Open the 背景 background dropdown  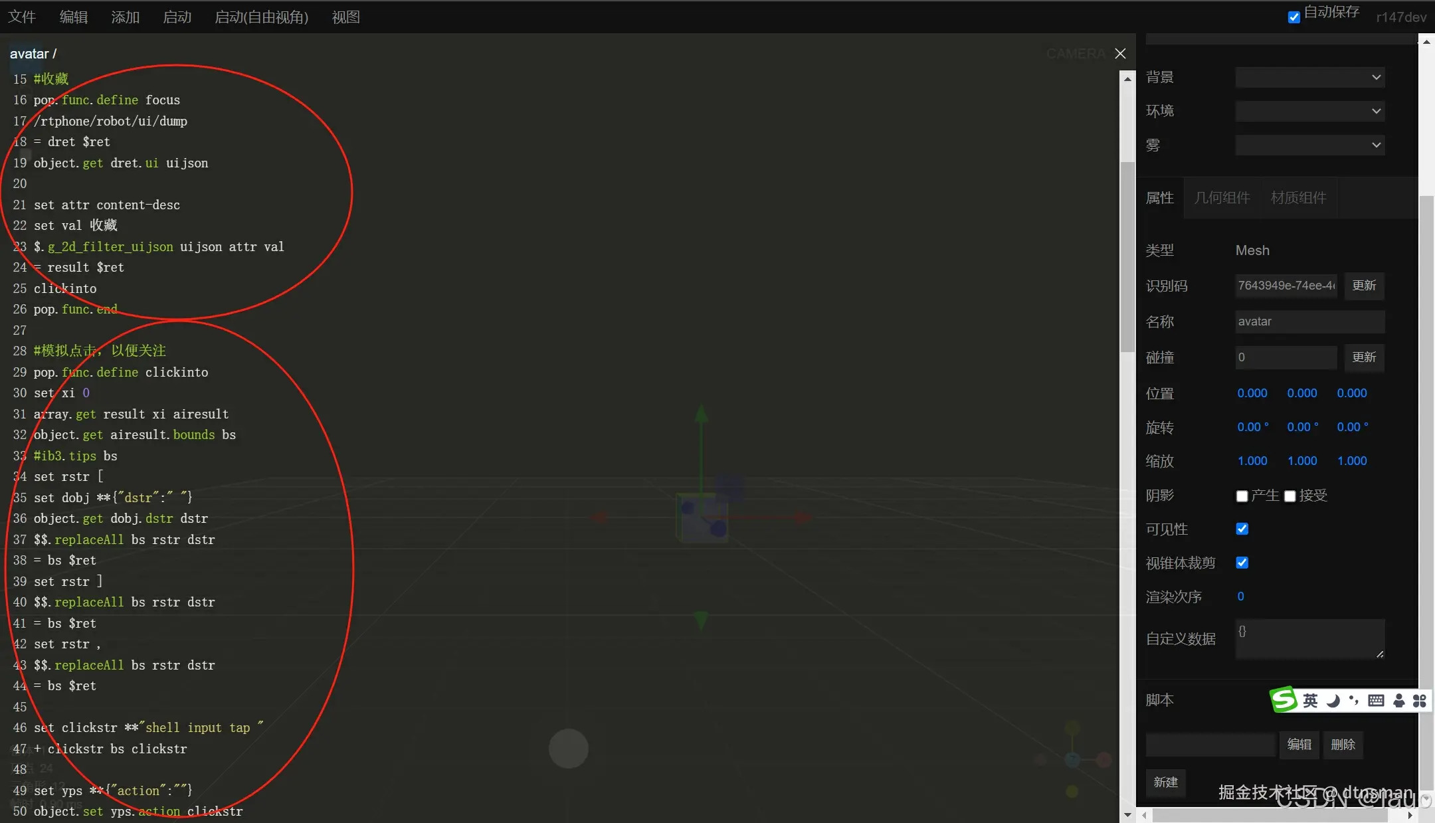1309,77
